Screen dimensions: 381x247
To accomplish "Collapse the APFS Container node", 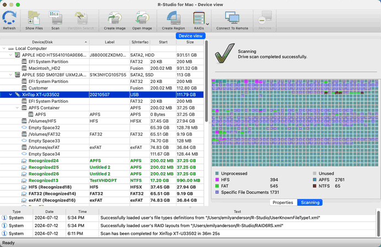I will click(17, 108).
